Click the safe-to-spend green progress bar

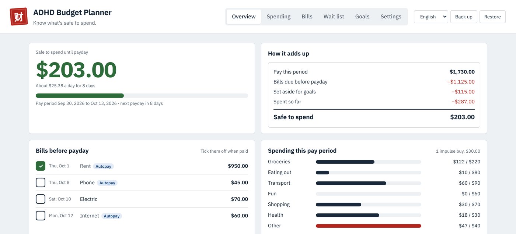coord(142,96)
